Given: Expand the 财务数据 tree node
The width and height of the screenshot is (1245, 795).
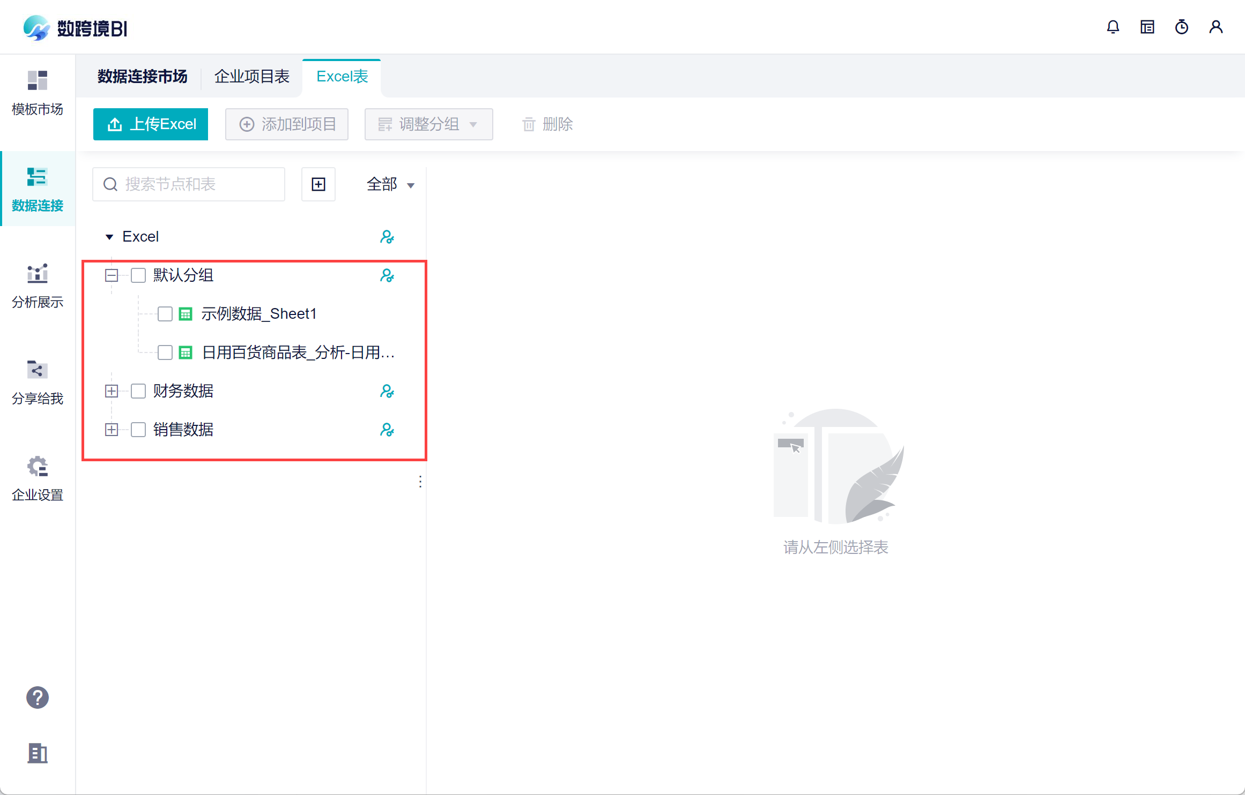Looking at the screenshot, I should [112, 391].
